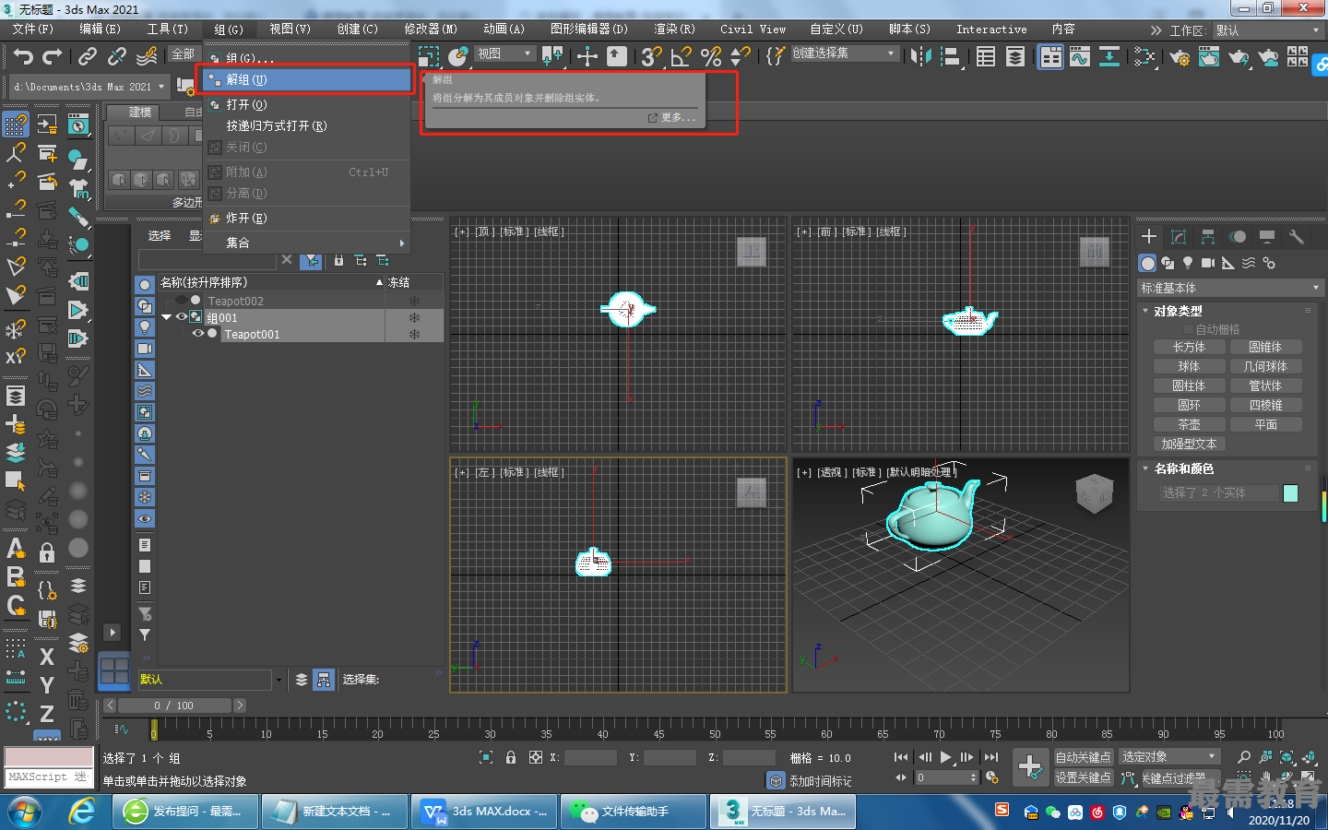Image resolution: width=1328 pixels, height=830 pixels.
Task: Click the Mirror tool icon
Action: (x=920, y=56)
